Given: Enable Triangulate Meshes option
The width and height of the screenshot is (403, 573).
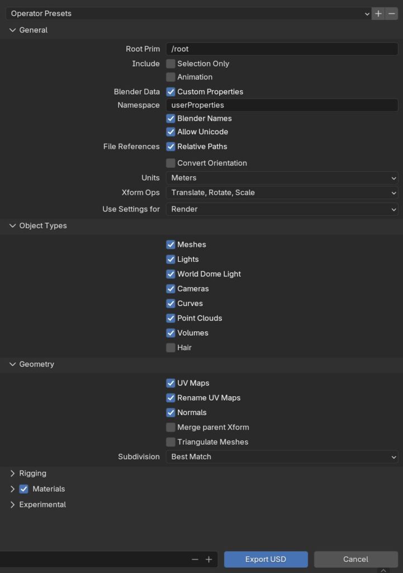Looking at the screenshot, I should click(171, 442).
